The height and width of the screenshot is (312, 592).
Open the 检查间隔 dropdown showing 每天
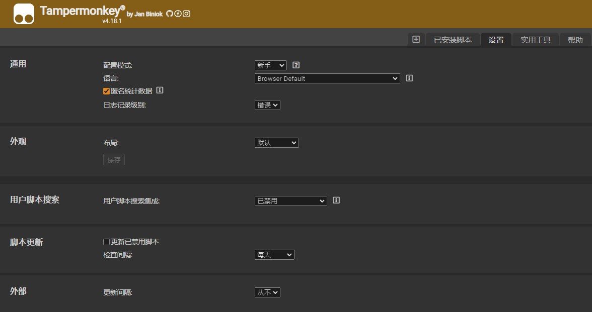274,255
